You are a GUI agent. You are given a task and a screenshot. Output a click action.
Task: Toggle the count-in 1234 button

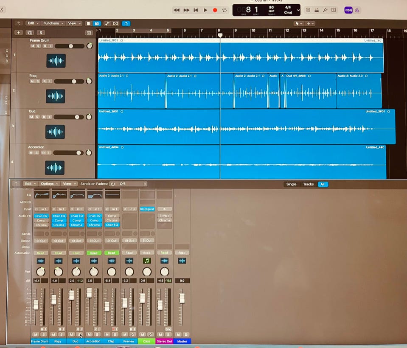click(348, 10)
